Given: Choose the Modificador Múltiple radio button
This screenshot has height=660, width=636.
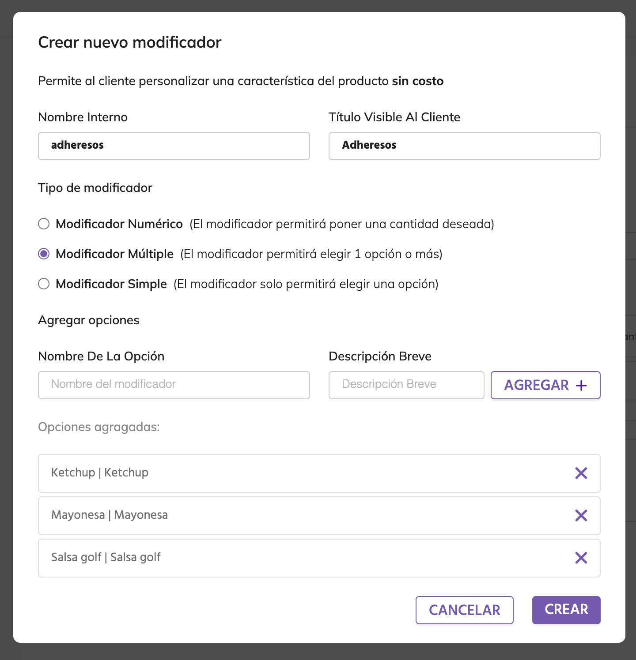Looking at the screenshot, I should coord(44,254).
